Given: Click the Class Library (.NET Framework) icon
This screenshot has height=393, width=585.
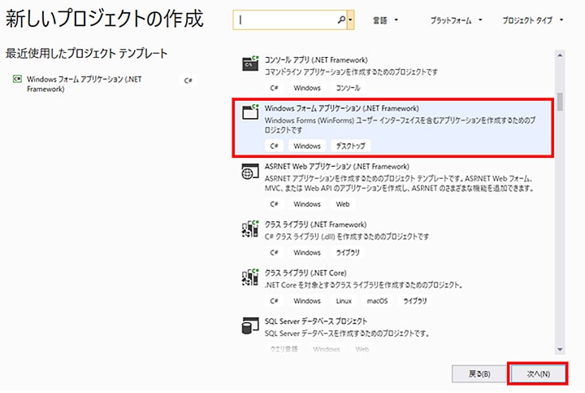Looking at the screenshot, I should tap(250, 229).
